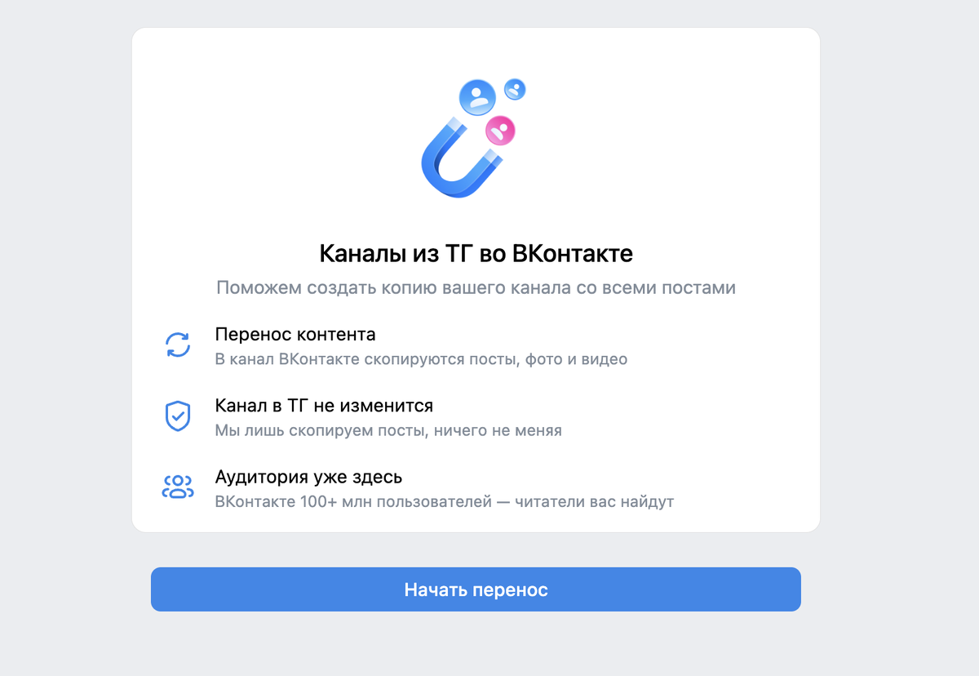This screenshot has width=979, height=676.
Task: Click the Начать перенос button
Action: (476, 589)
